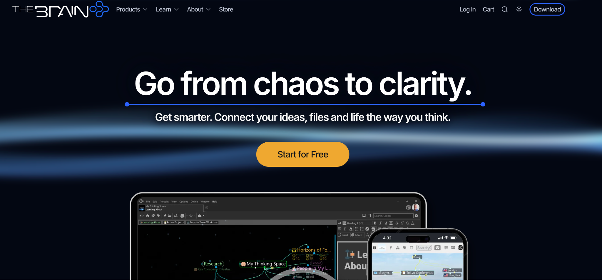Expand the Learn dropdown menu

tap(167, 9)
